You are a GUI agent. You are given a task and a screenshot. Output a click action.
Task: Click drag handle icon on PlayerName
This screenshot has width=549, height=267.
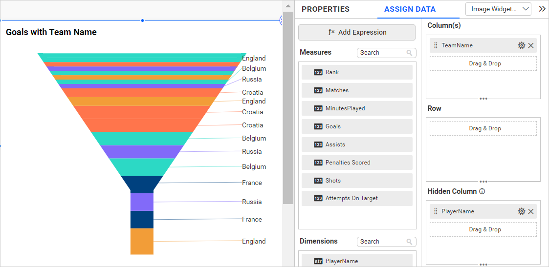point(436,211)
